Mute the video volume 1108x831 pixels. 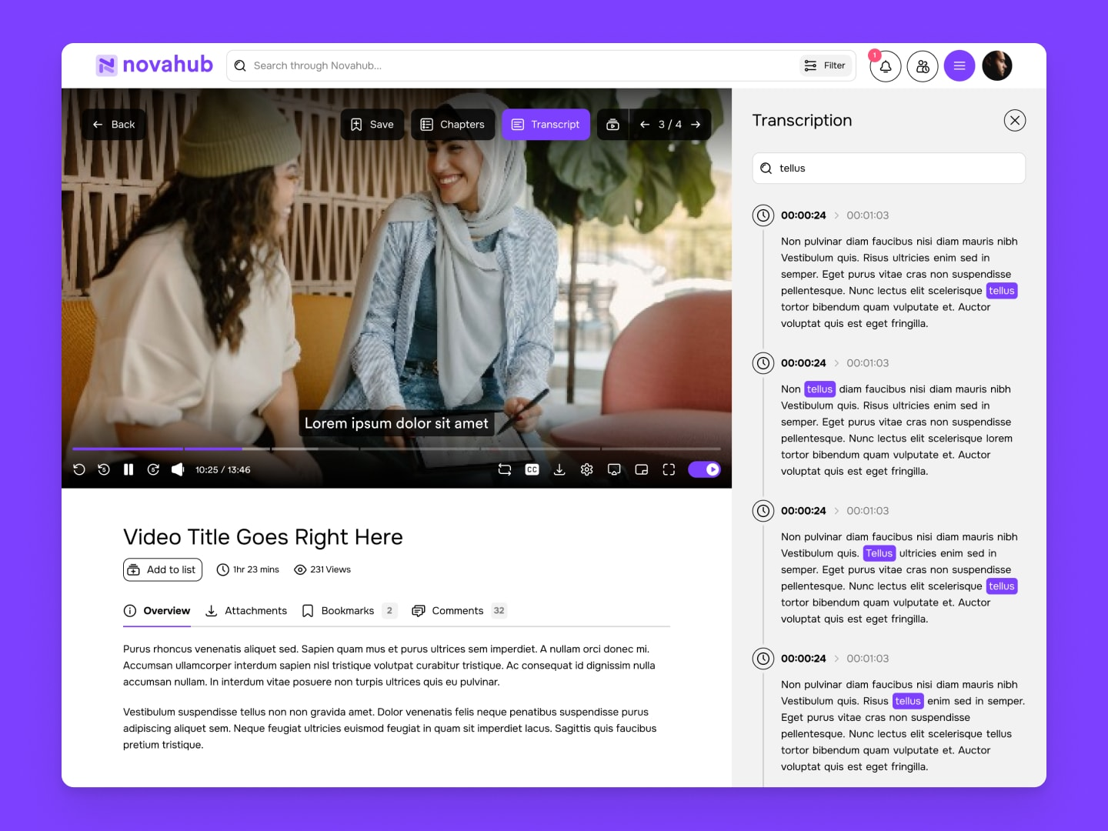pos(178,469)
